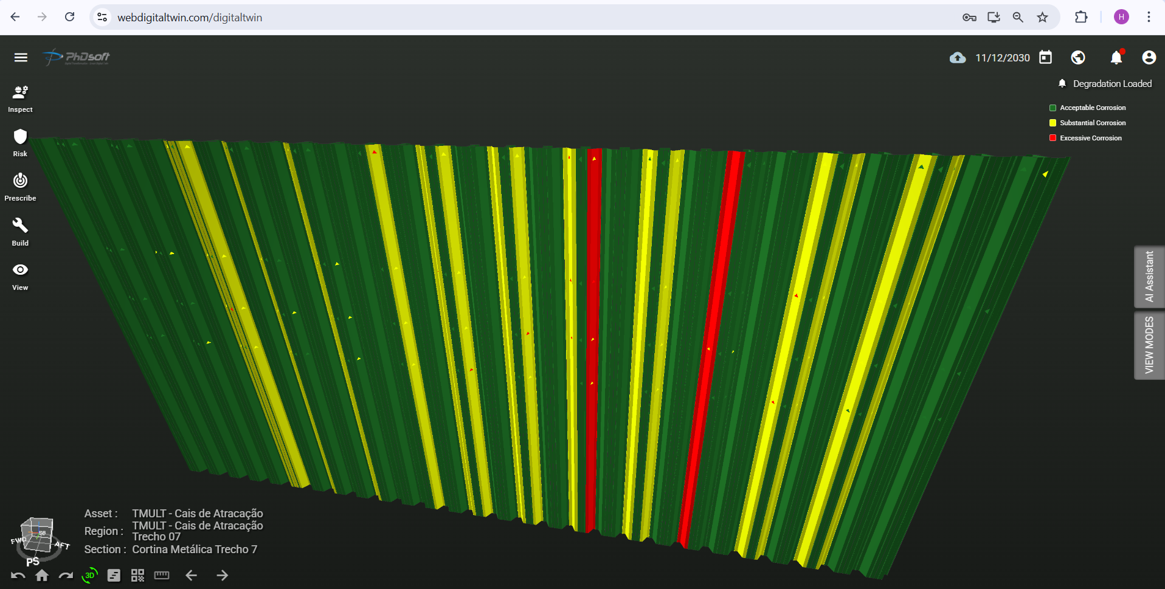The height and width of the screenshot is (589, 1165).
Task: Open the Prescribe module
Action: click(x=20, y=187)
